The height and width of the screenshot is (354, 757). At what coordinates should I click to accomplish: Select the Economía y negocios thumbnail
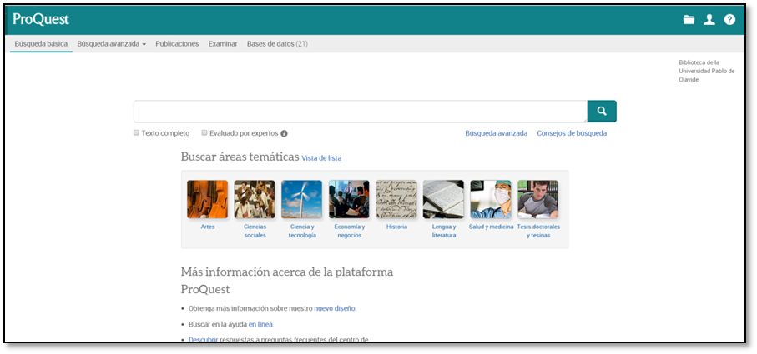pyautogui.click(x=349, y=199)
